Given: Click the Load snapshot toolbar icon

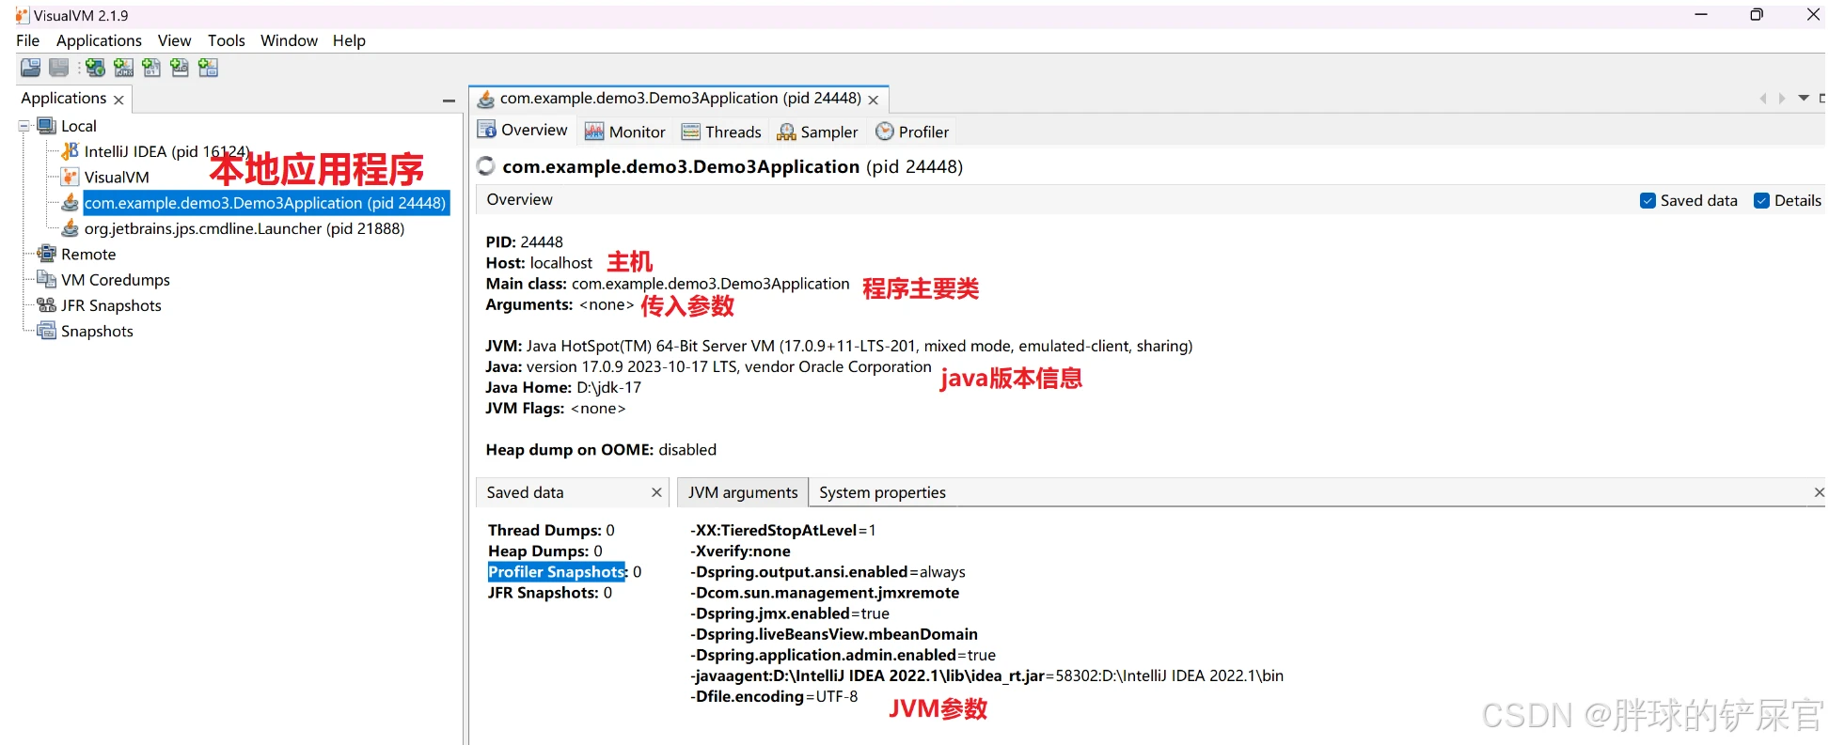Looking at the screenshot, I should pyautogui.click(x=30, y=68).
